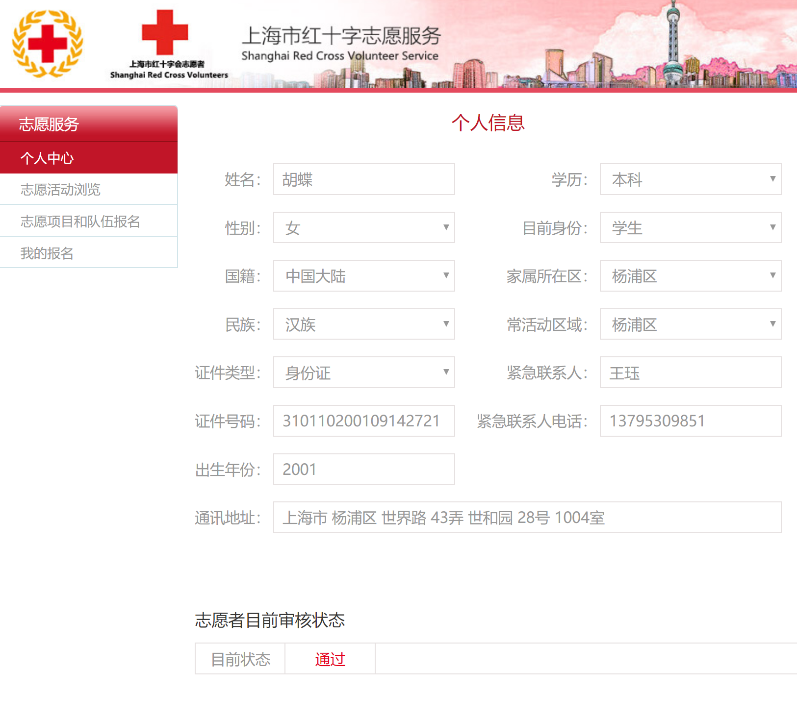Click the golden wreath Red Cross emblem
The width and height of the screenshot is (797, 719).
tap(48, 44)
